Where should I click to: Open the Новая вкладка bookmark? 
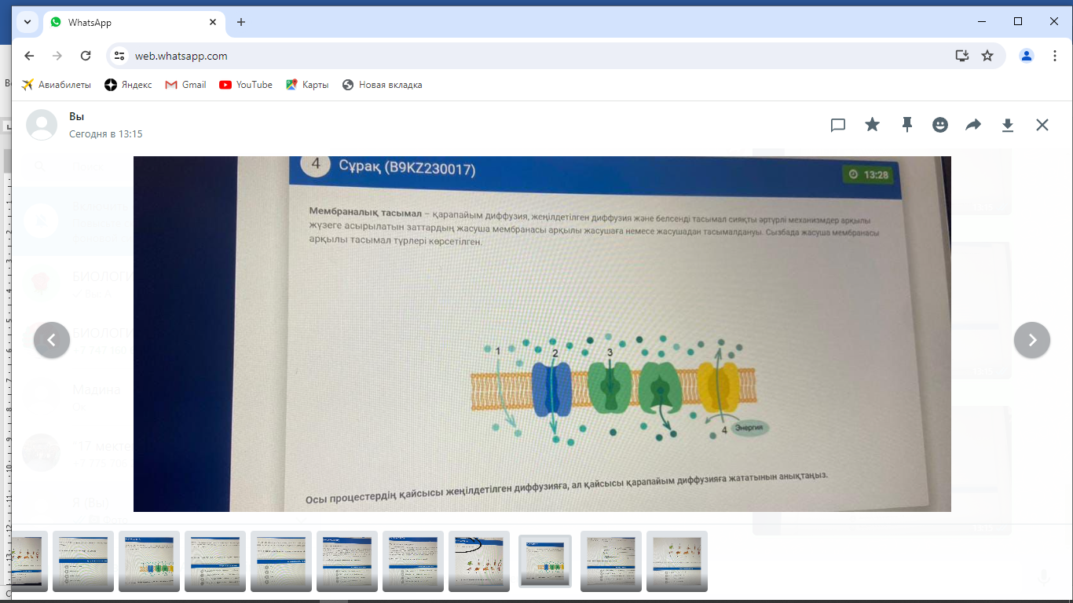383,85
